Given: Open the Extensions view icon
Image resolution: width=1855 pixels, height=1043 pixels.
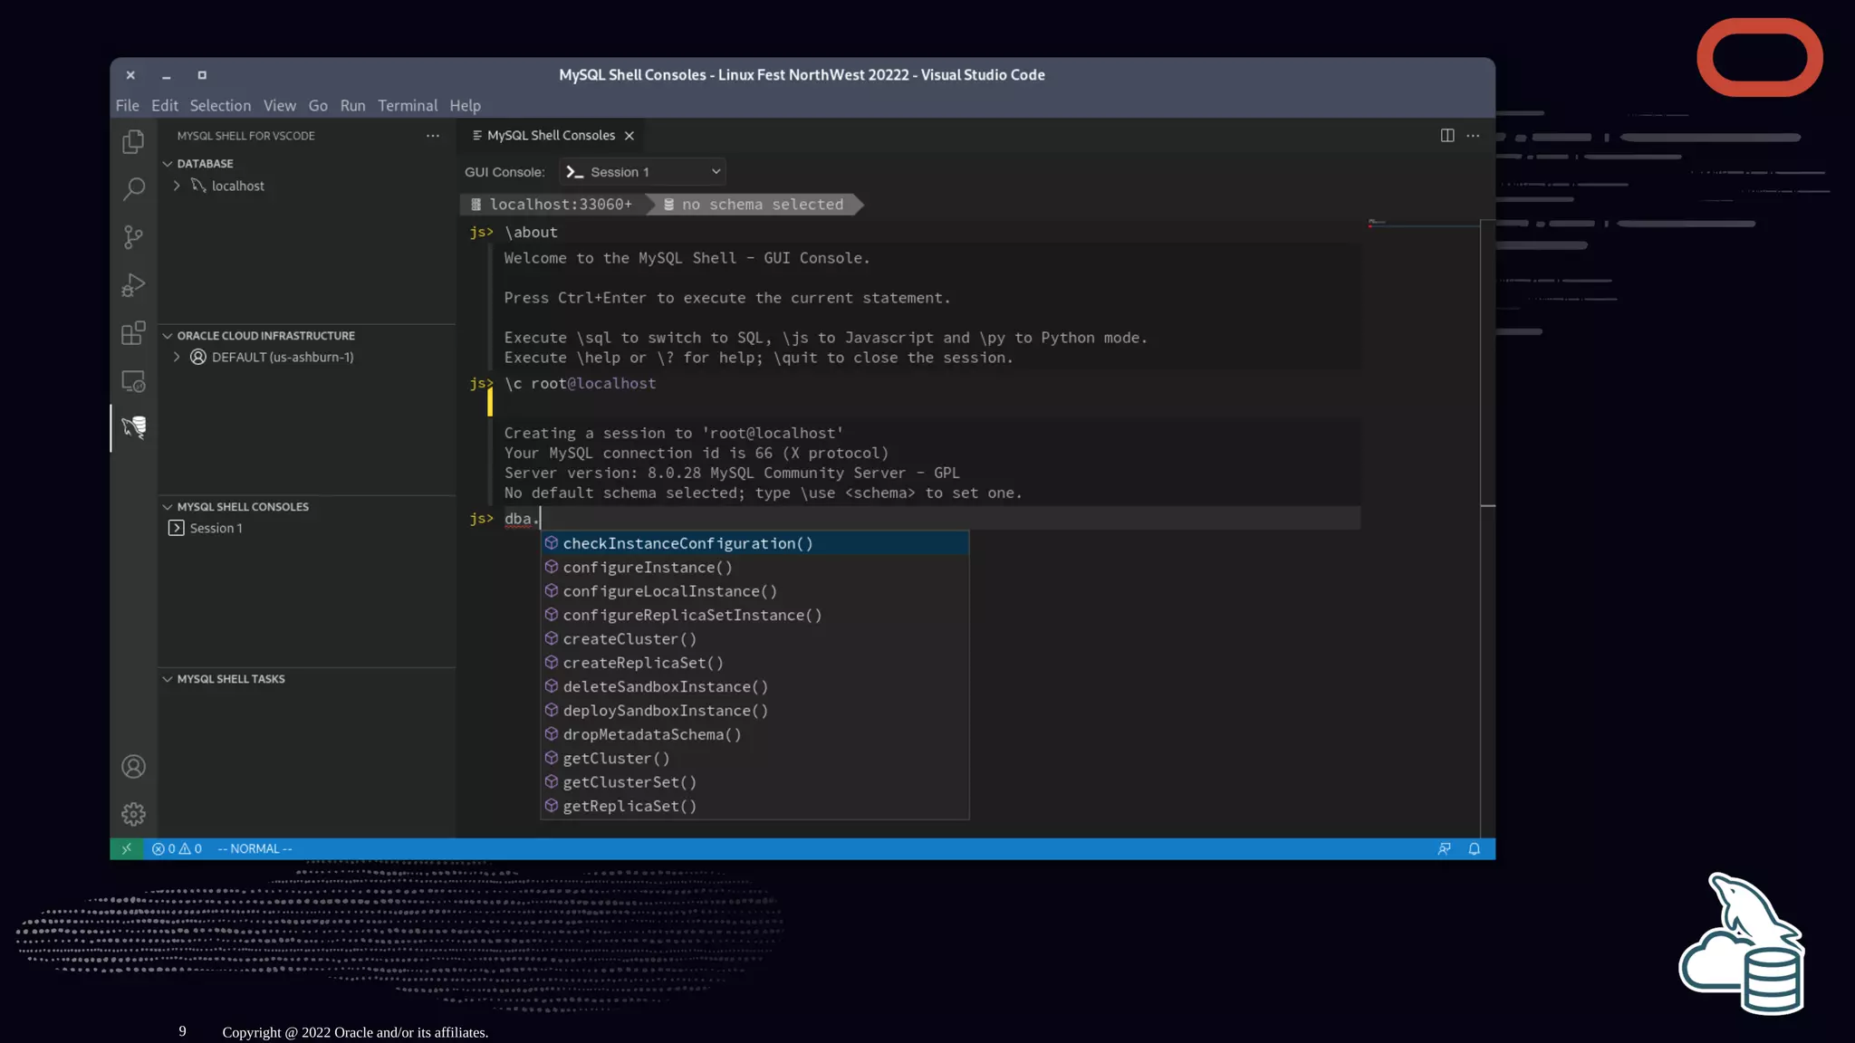Looking at the screenshot, I should pyautogui.click(x=133, y=333).
